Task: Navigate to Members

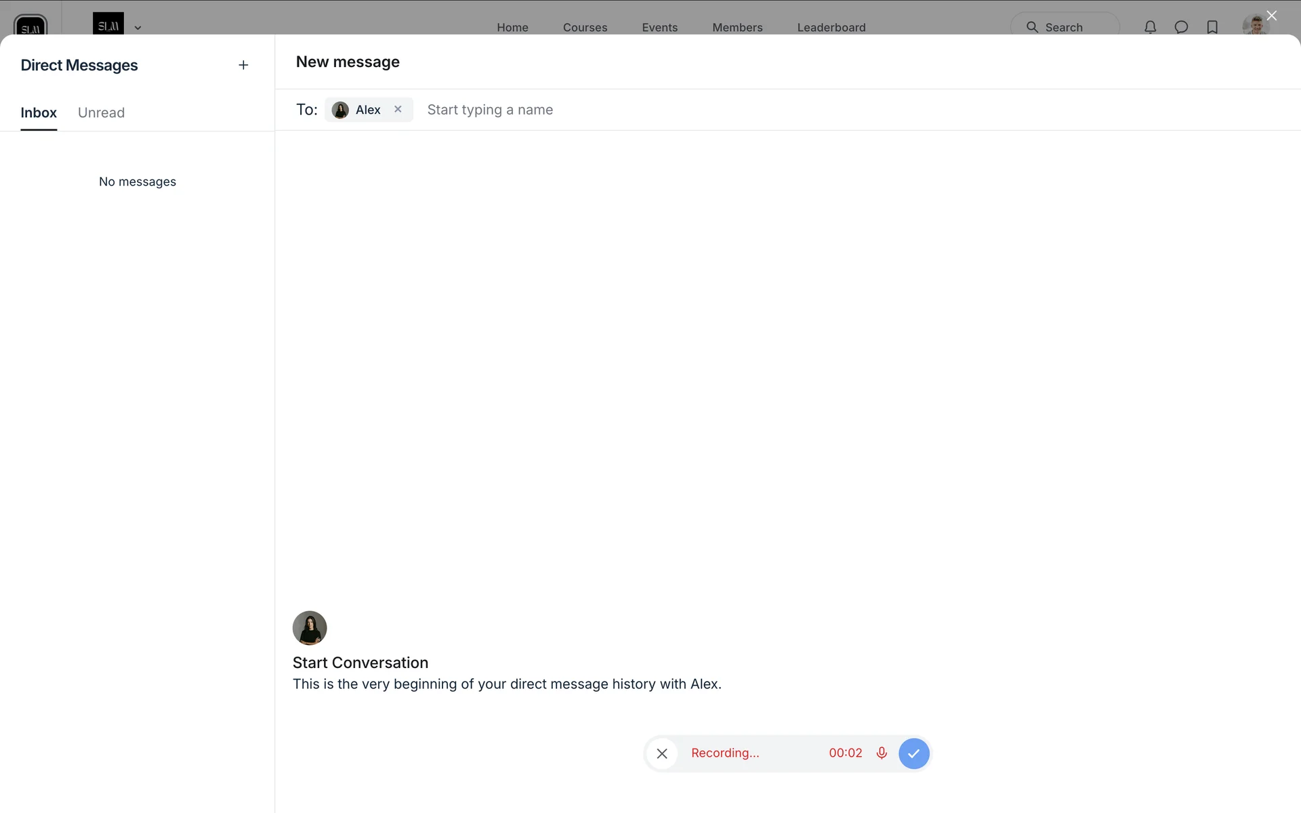Action: coord(737,27)
